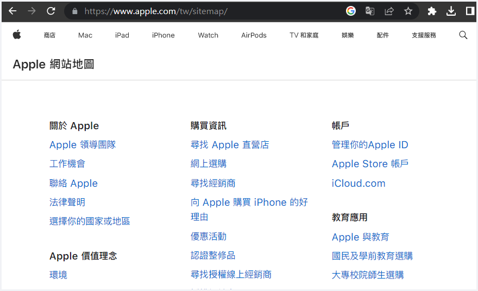
Task: Open the Apple 領導團隊 link
Action: point(83,145)
